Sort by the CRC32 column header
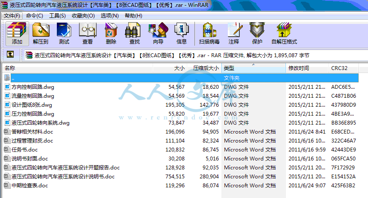The height and width of the screenshot is (198, 368). tap(343, 68)
